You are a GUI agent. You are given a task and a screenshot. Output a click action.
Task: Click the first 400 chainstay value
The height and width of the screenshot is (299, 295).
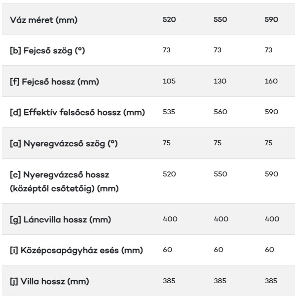click(170, 219)
